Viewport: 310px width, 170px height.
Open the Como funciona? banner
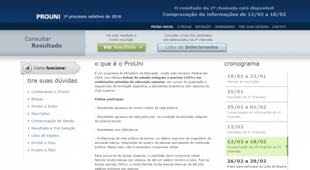(x=51, y=68)
